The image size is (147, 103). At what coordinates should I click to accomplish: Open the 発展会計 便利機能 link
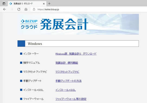[x=67, y=63]
